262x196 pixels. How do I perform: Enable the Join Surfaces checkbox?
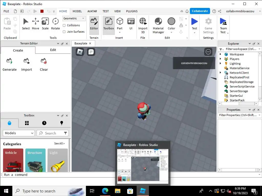64,32
